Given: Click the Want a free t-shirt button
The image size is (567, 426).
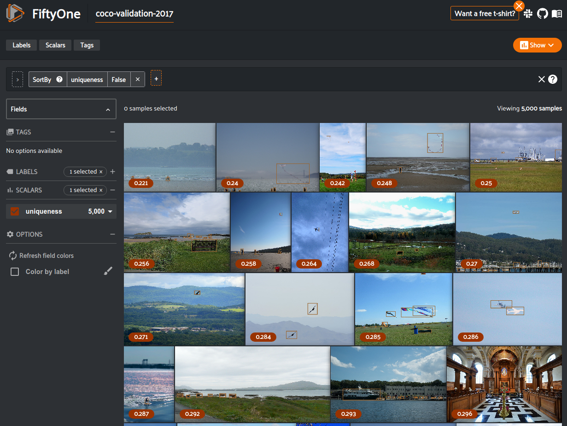Looking at the screenshot, I should coord(485,13).
